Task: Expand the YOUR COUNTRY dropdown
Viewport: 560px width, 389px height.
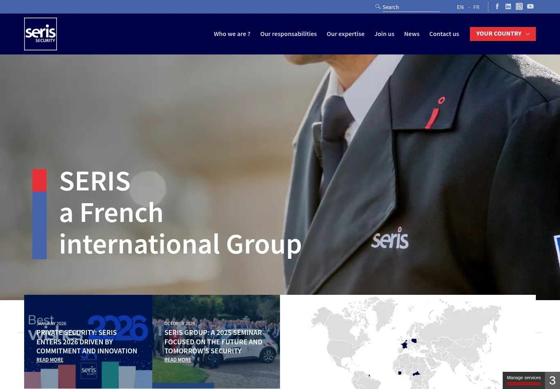Action: pyautogui.click(x=503, y=34)
